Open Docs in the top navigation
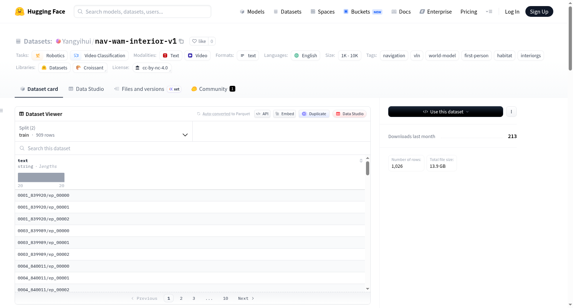 pos(401,12)
